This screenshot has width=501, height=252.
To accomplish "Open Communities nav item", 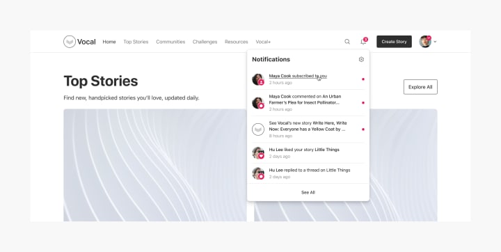I will [x=170, y=42].
